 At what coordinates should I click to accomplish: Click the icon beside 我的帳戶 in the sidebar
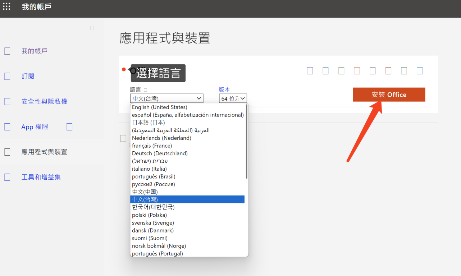pyautogui.click(x=7, y=51)
